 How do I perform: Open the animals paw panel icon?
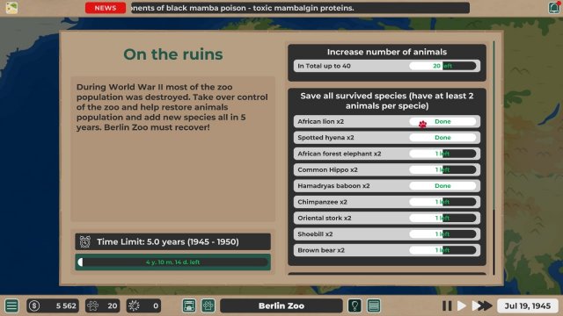tap(208, 305)
